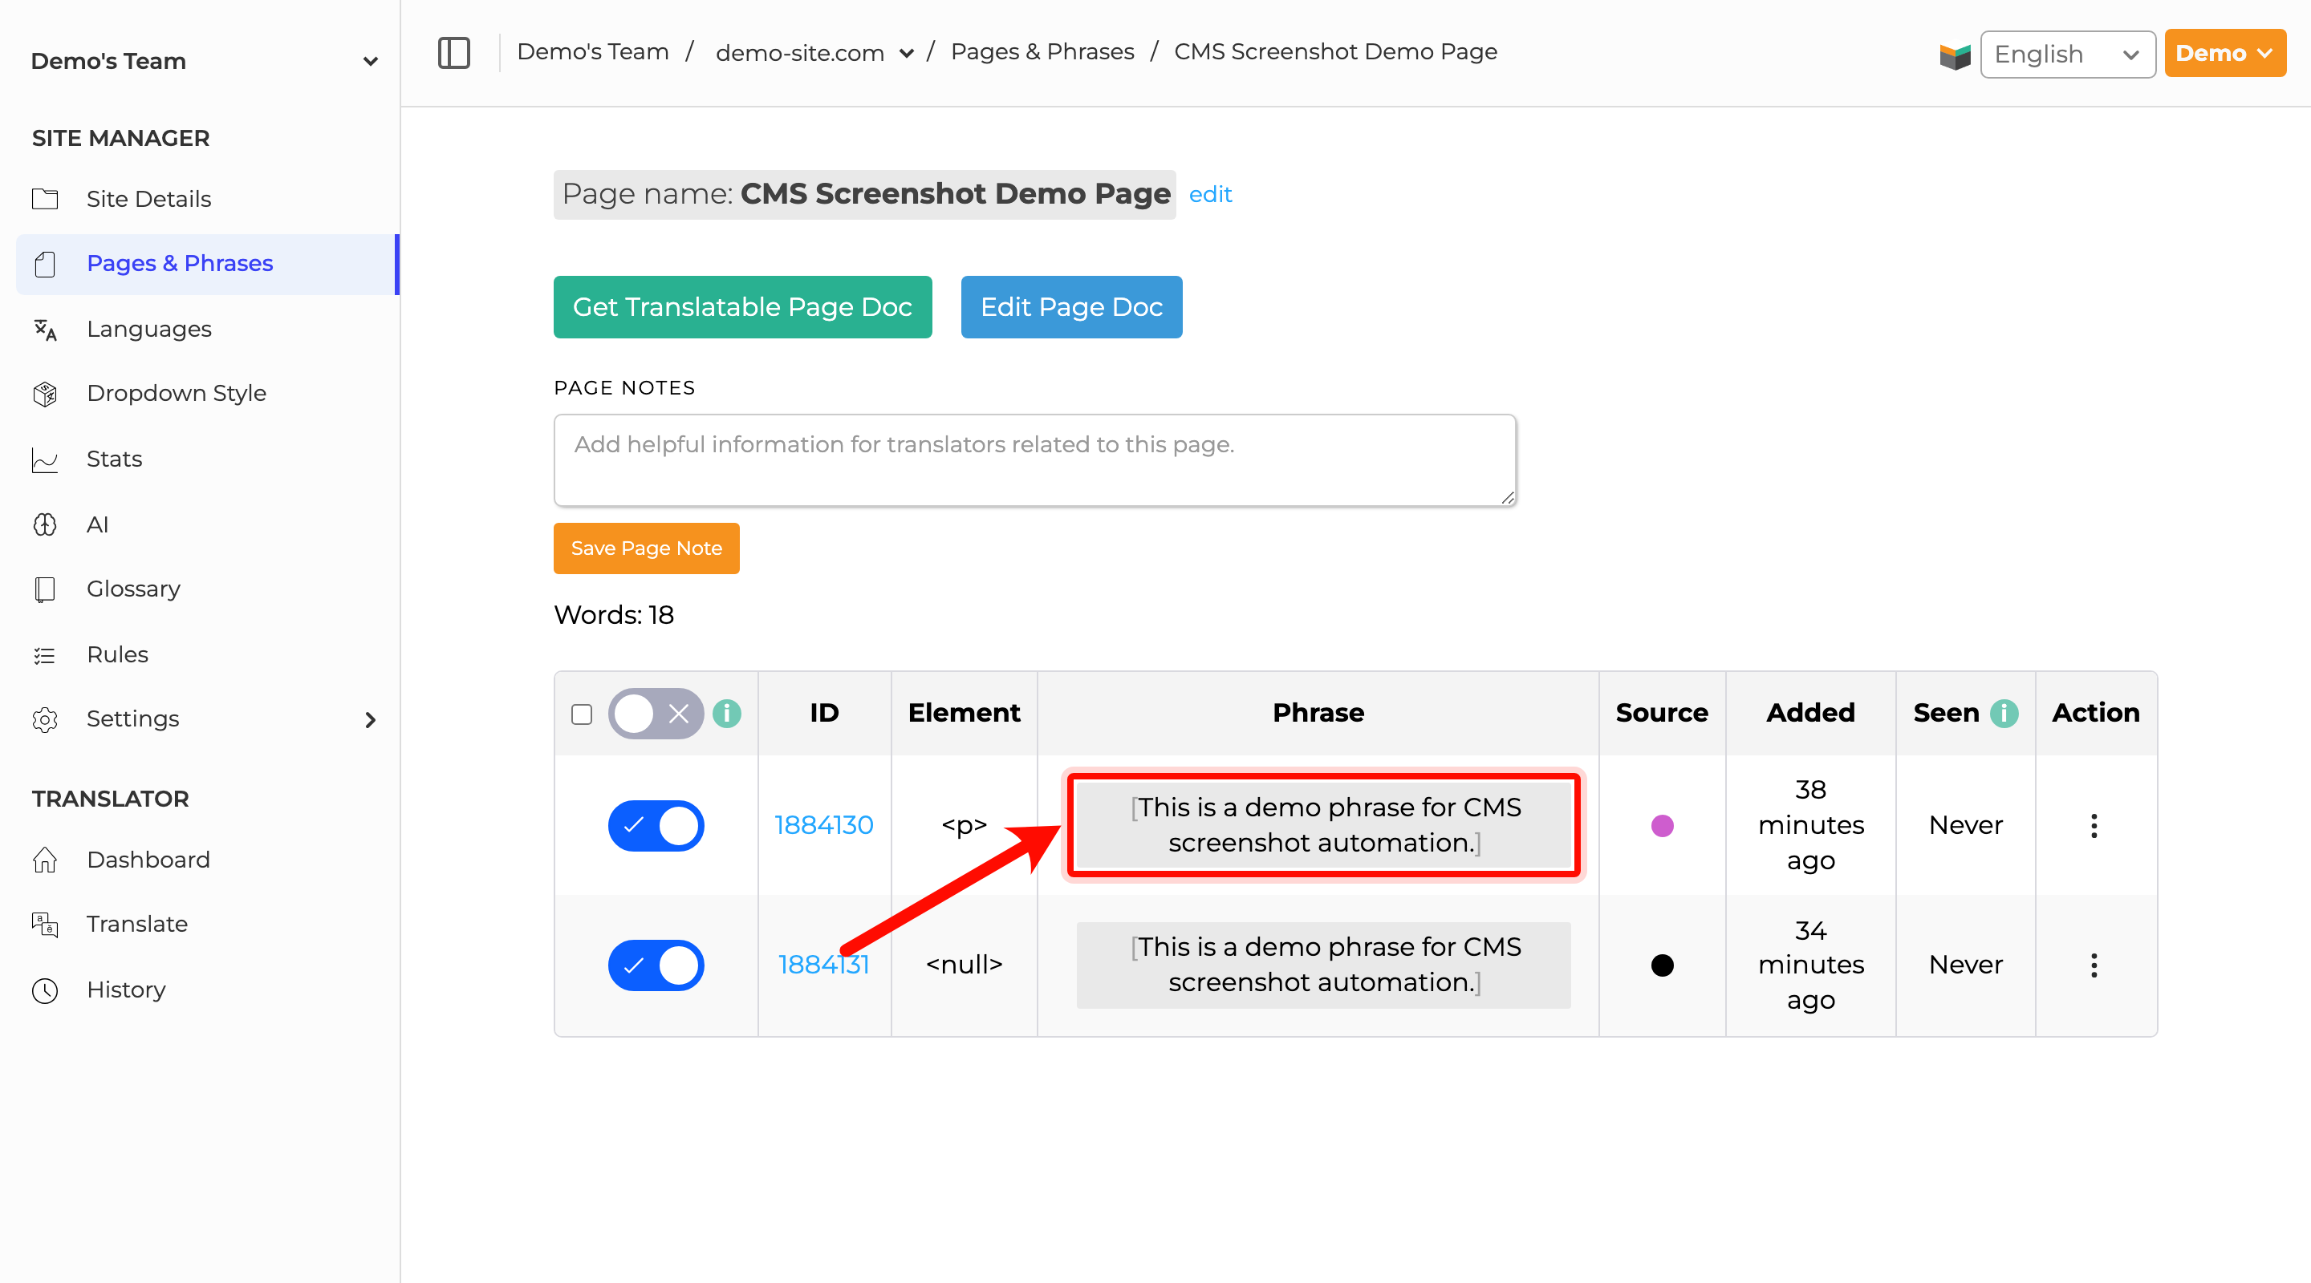Click the Dropdown Style cube icon
Viewport: 2311px width, 1283px height.
(45, 394)
